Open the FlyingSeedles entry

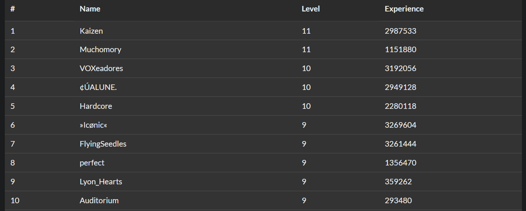tap(103, 144)
